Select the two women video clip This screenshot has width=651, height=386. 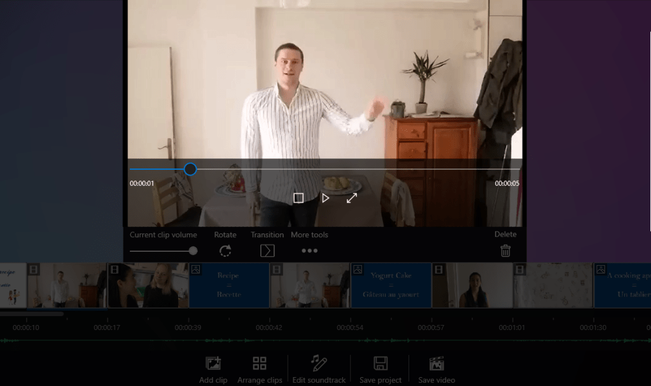pyautogui.click(x=148, y=286)
